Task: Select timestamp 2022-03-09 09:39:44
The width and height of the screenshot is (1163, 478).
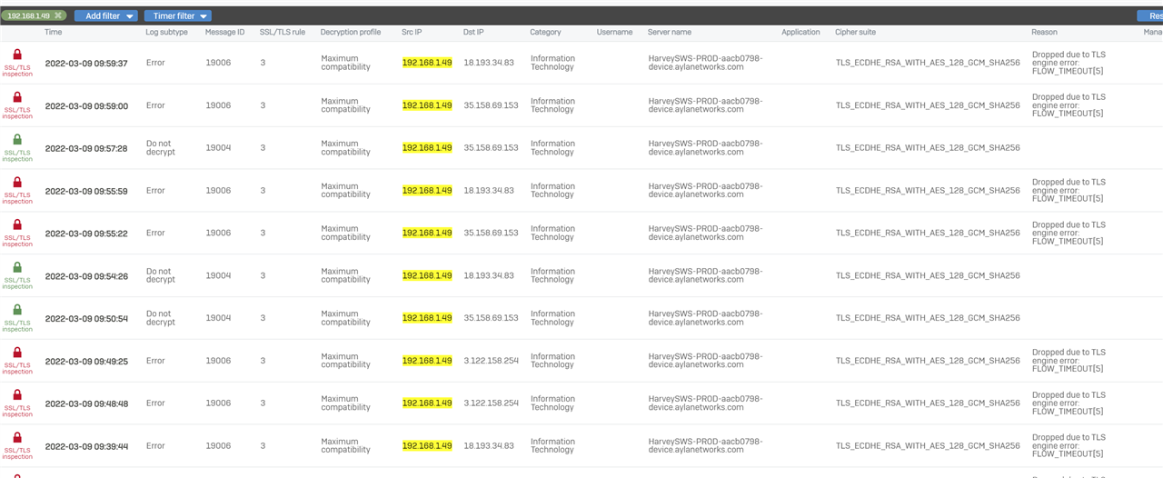Action: [86, 446]
